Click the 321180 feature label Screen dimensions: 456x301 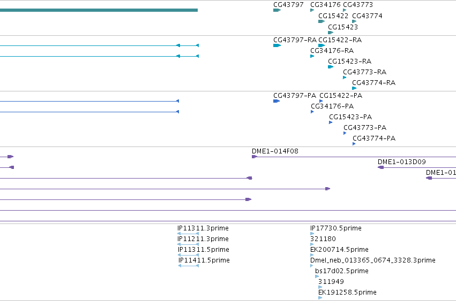pos(323,238)
